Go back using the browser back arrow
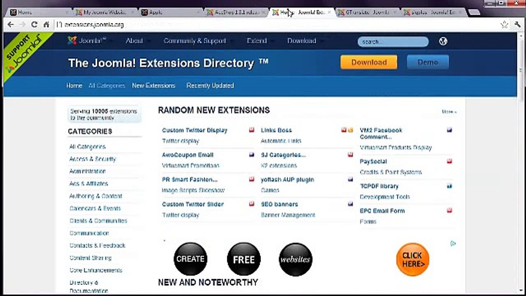 click(x=11, y=25)
